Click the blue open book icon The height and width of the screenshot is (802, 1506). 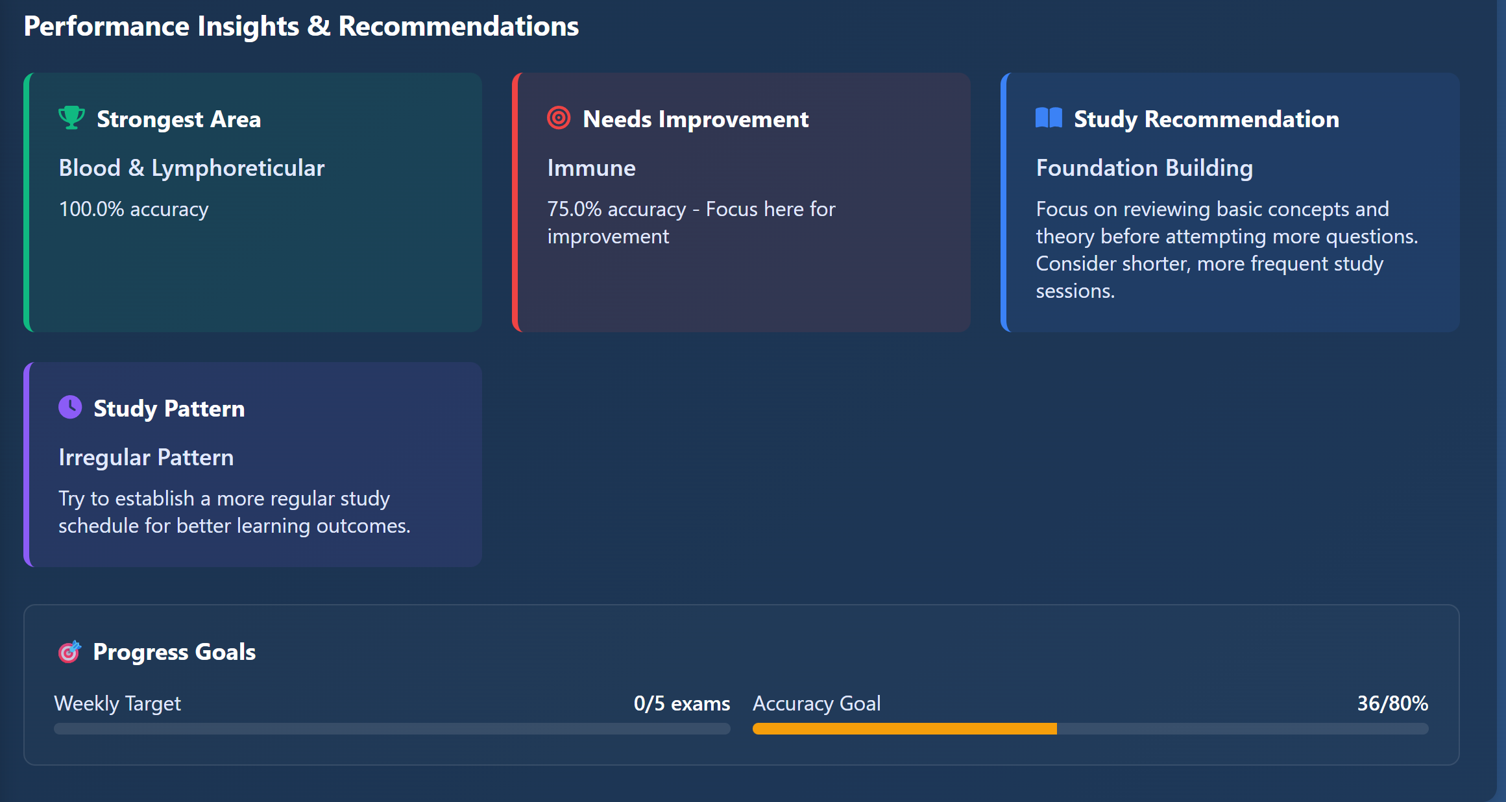coord(1049,118)
